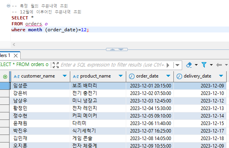
Task: Select cell 커피 메이커
Action: point(98,116)
